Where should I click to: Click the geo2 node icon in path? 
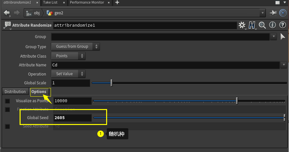click(50, 13)
